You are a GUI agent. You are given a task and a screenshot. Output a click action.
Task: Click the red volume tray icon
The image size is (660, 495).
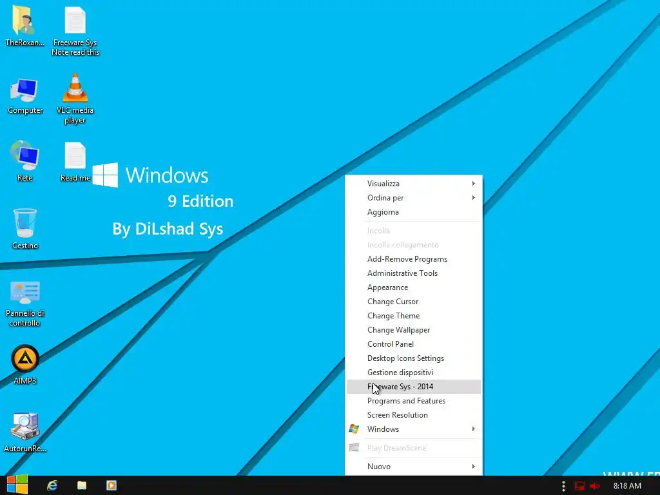tap(594, 486)
